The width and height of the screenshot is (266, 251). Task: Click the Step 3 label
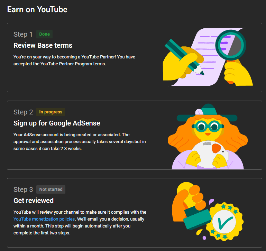pos(23,189)
